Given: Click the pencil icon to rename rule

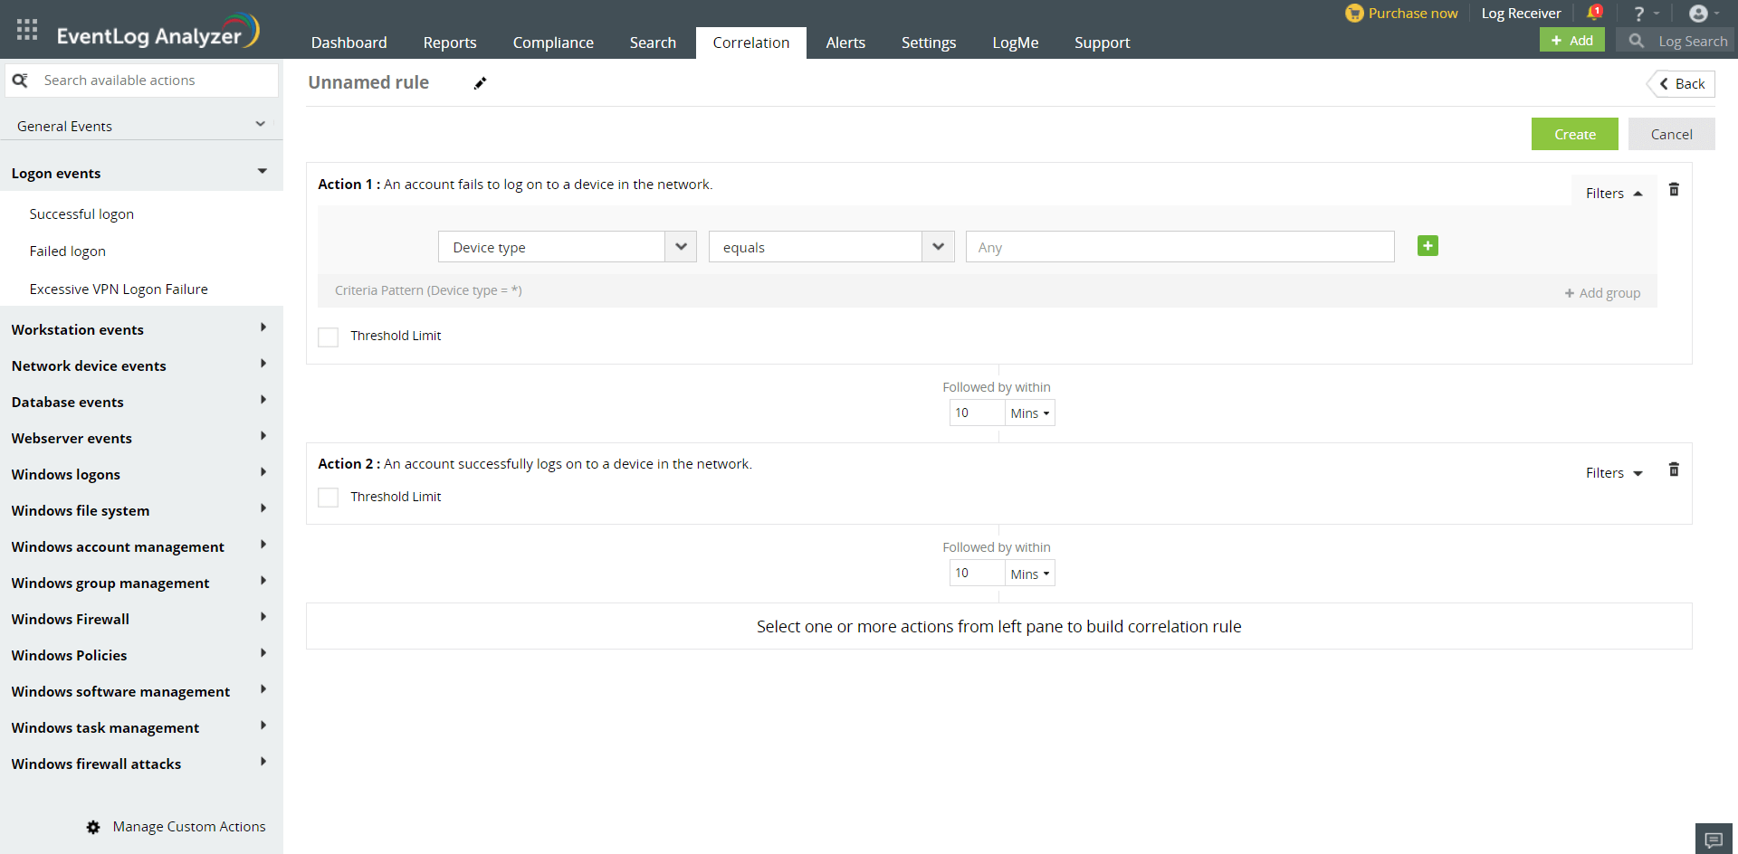Looking at the screenshot, I should [x=480, y=83].
